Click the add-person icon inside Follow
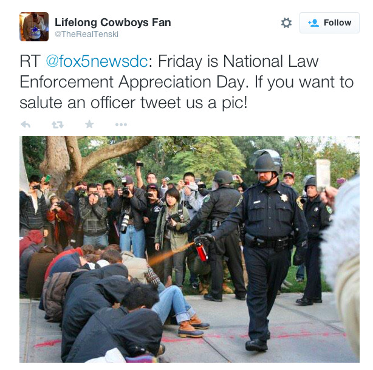 coord(313,23)
